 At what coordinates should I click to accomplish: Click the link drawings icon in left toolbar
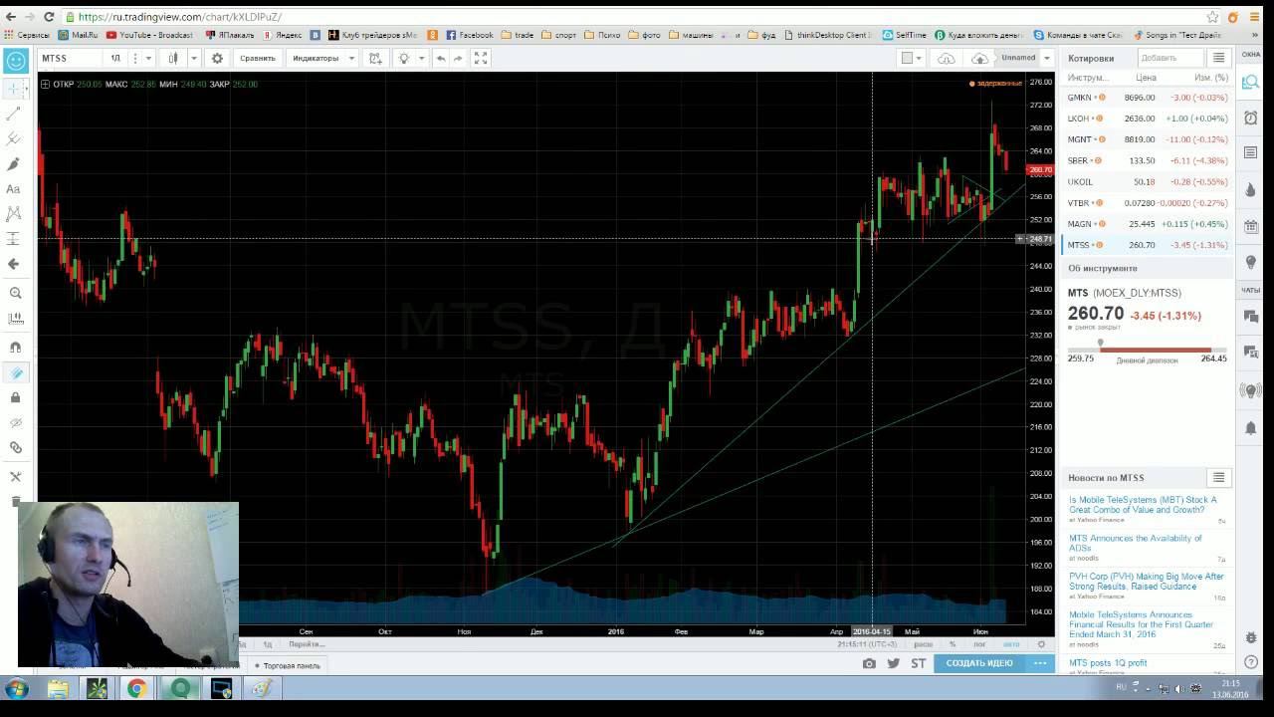(x=15, y=447)
